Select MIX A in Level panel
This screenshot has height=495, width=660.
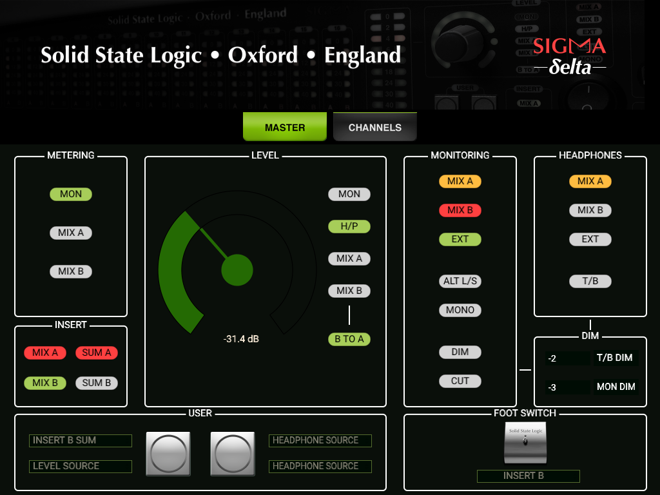click(x=349, y=258)
